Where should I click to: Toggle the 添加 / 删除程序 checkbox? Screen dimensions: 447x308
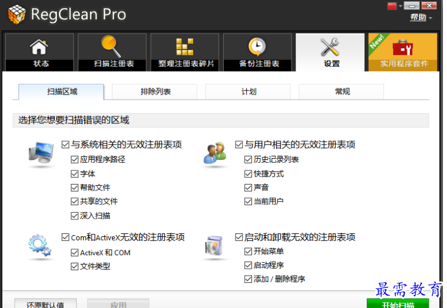pos(248,279)
